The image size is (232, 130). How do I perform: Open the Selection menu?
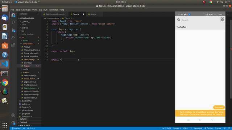26,10
